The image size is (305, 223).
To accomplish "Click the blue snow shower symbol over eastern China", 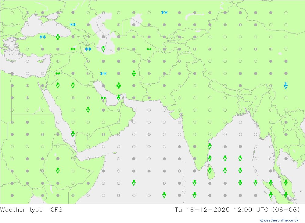I will point(286,85).
